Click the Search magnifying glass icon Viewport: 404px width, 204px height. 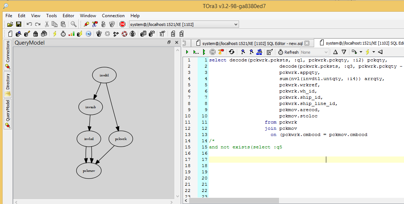pos(74,24)
